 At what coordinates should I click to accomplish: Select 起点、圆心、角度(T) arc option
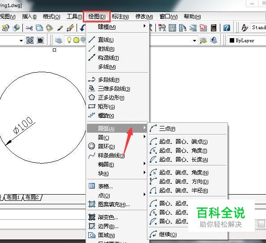tap(188, 150)
